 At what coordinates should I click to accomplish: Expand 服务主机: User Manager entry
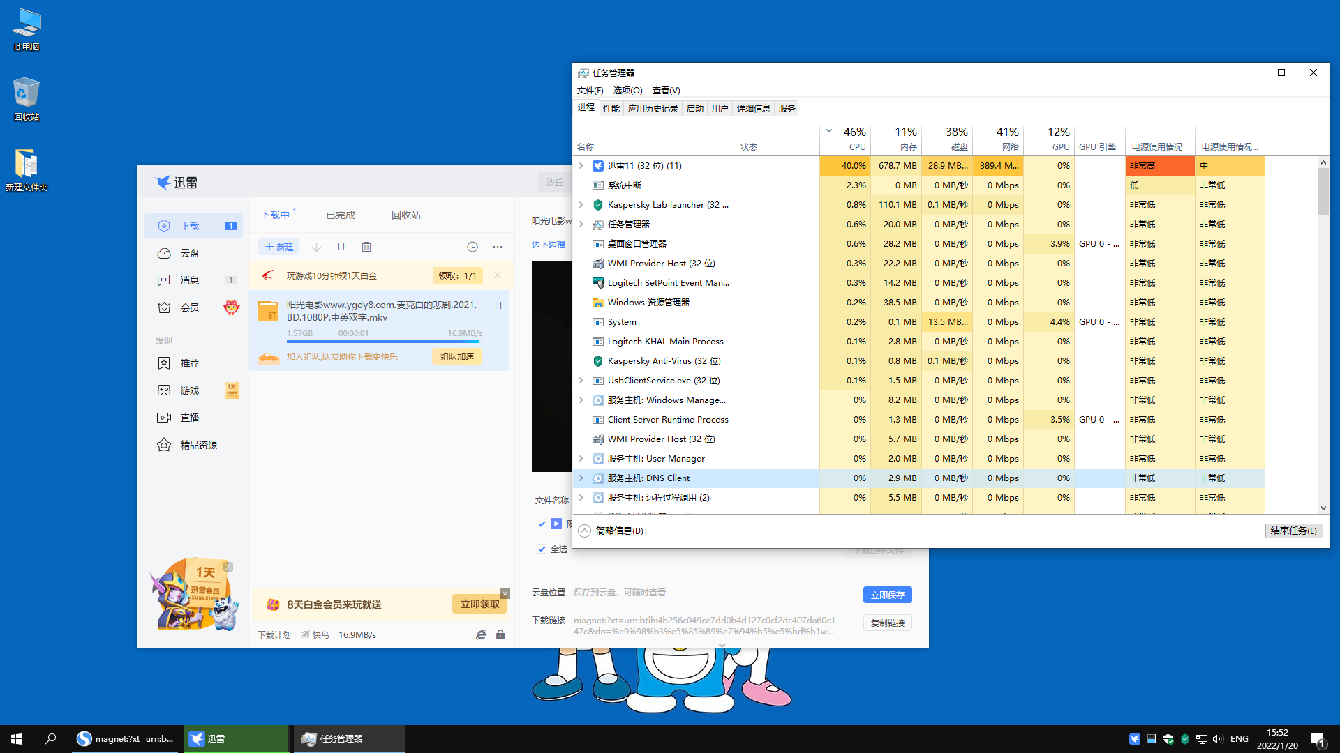(x=581, y=459)
